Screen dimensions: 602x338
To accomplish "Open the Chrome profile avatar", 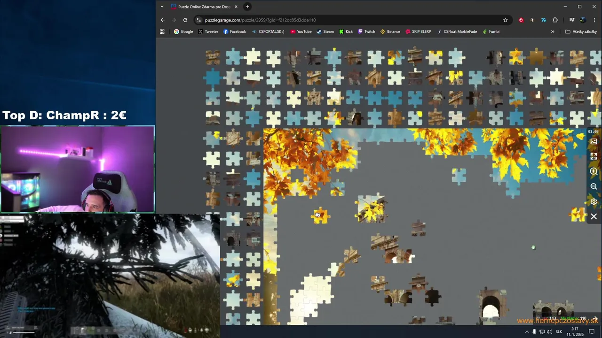I will (x=583, y=20).
